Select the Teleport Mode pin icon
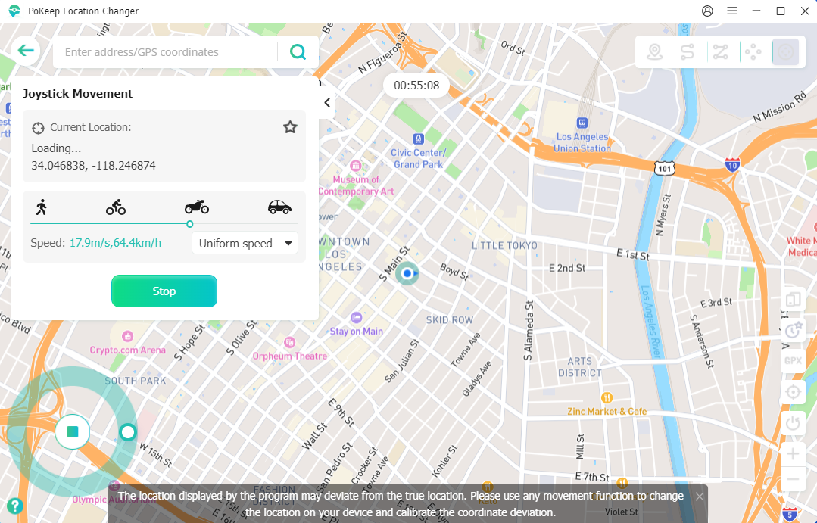Screen dimensions: 817x523 click(655, 52)
